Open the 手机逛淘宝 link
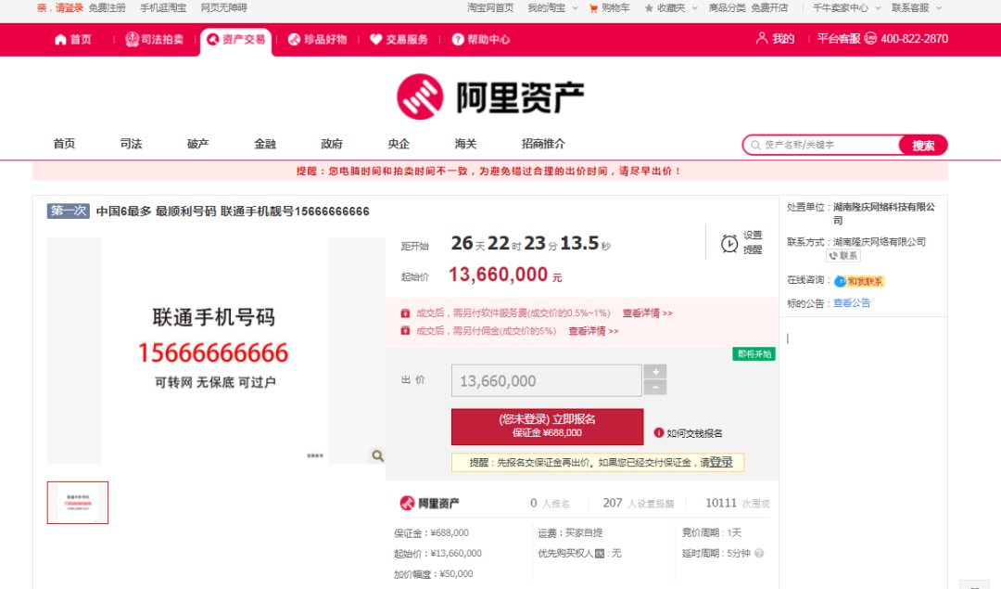The width and height of the screenshot is (1001, 589). point(163,7)
